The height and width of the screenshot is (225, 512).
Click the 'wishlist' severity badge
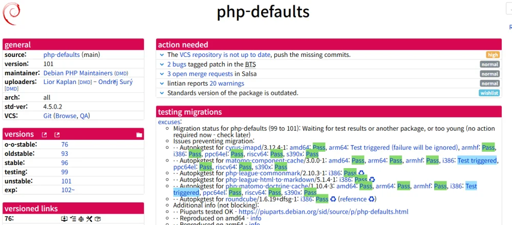[x=489, y=93]
